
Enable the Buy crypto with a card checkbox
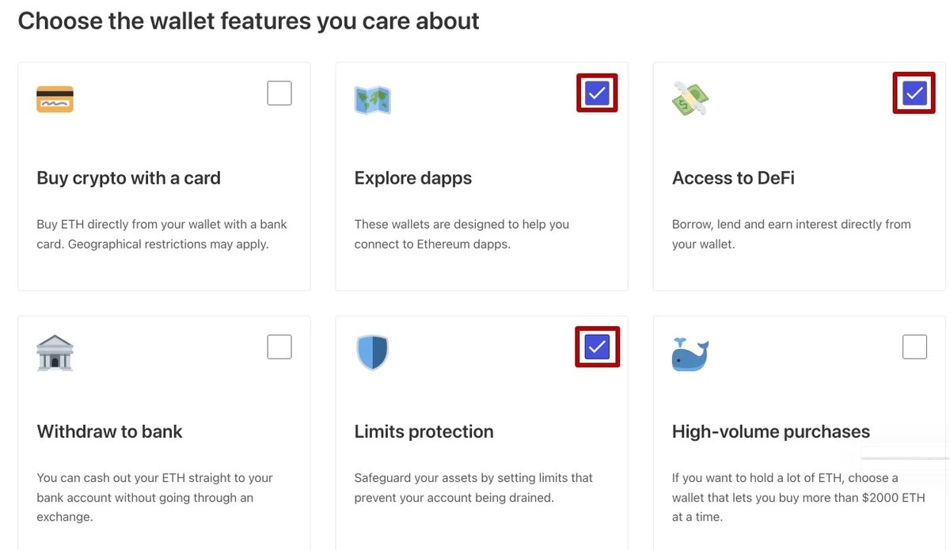pos(279,93)
